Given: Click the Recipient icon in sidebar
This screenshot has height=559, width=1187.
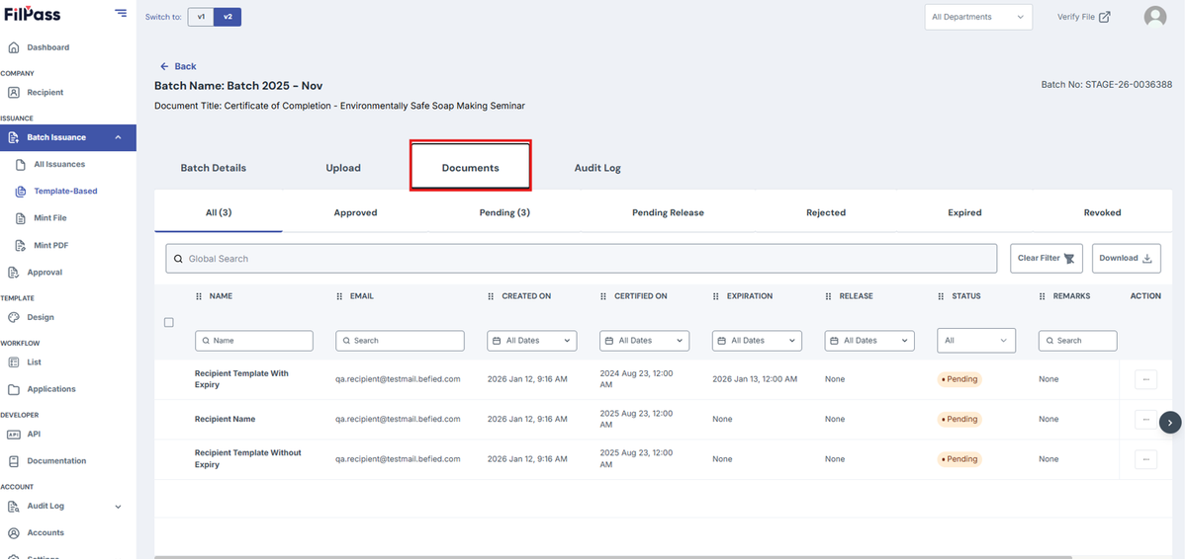Looking at the screenshot, I should (x=14, y=92).
